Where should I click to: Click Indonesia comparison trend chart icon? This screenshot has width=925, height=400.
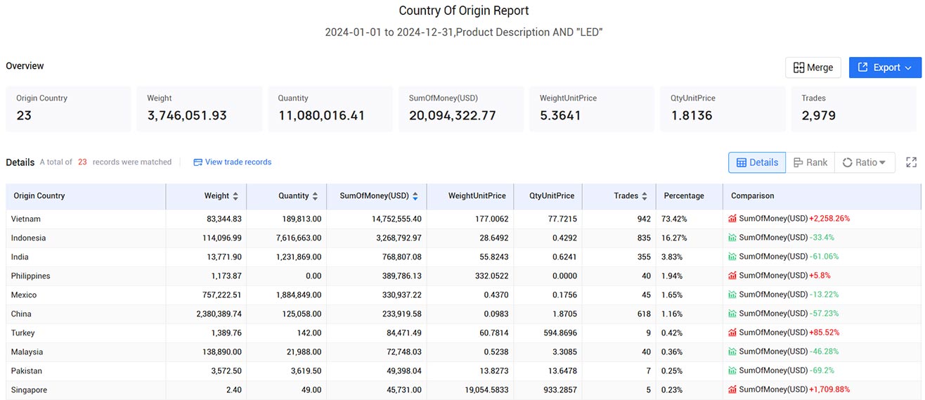tap(733, 238)
